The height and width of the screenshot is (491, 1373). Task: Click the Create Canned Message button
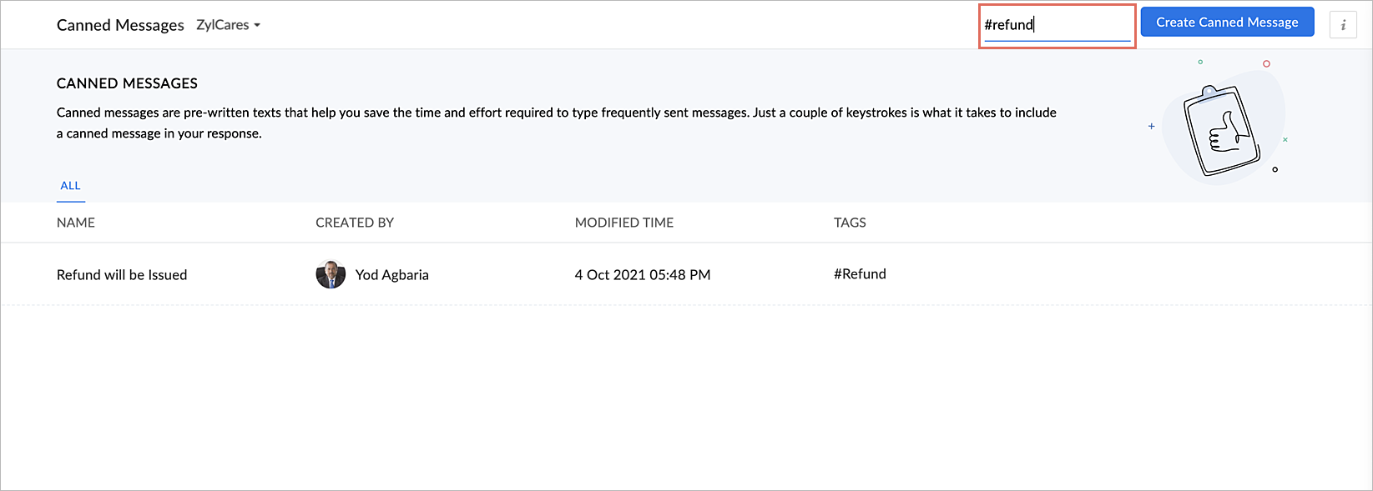(1227, 23)
